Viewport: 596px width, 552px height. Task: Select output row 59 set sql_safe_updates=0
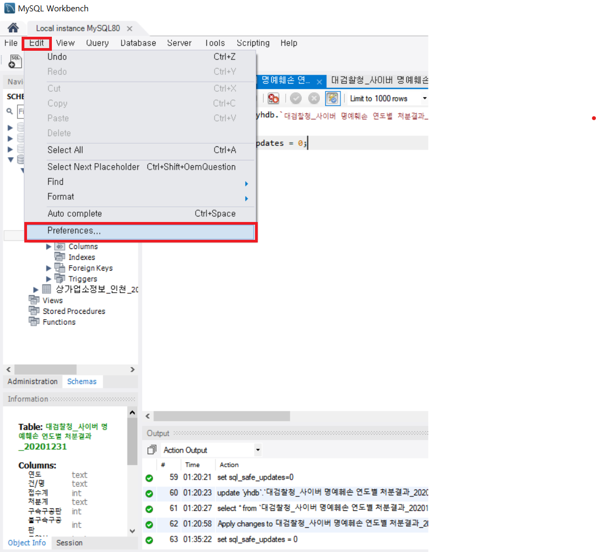(285, 477)
